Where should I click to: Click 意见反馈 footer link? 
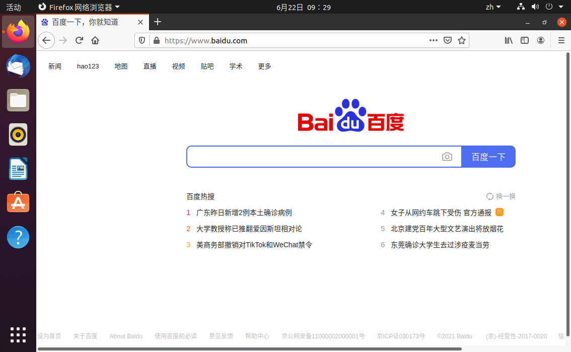pos(221,336)
